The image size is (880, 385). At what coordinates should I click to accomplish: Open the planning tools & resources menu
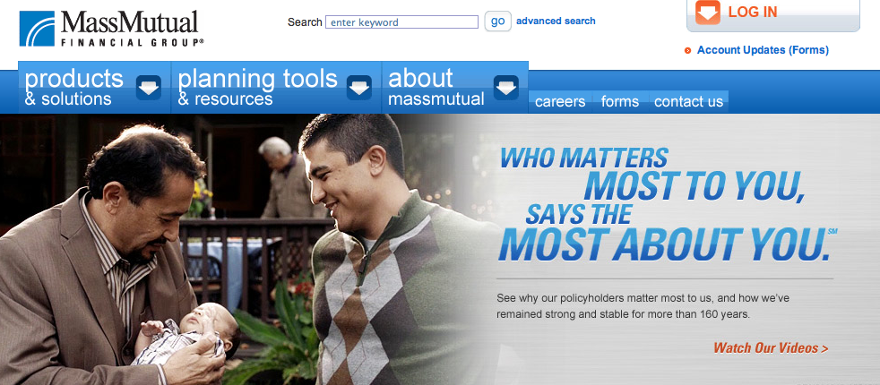pyautogui.click(x=276, y=88)
